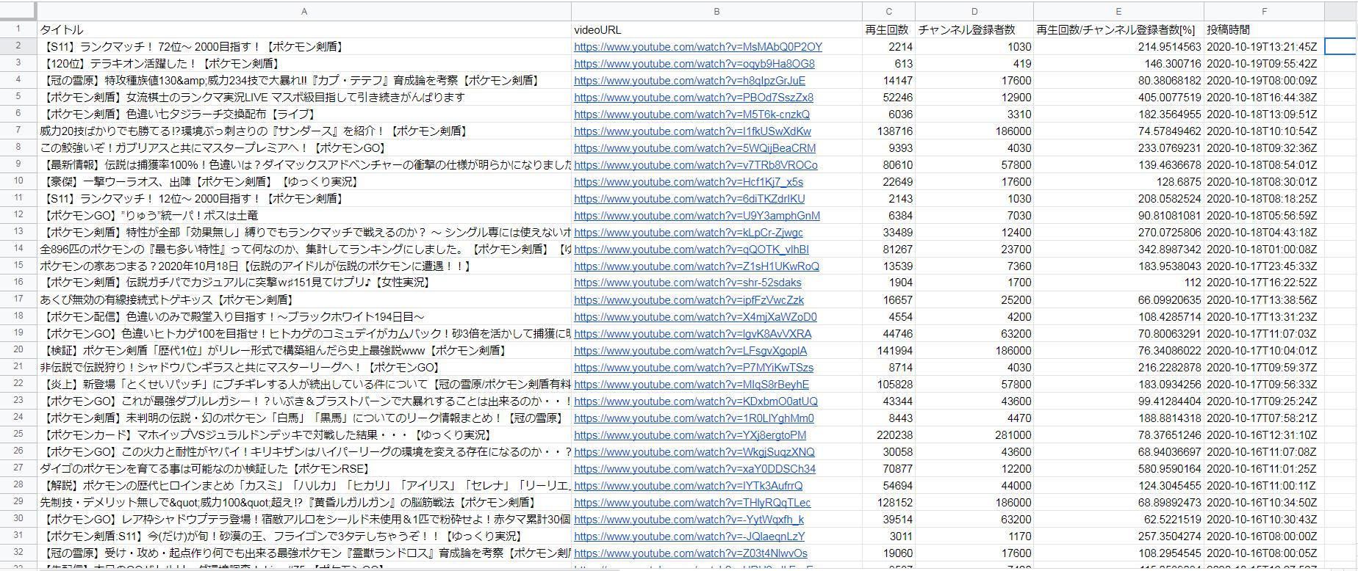This screenshot has height=571, width=1358.
Task: Open the link ending in X4mjXaWZoD0
Action: click(695, 317)
